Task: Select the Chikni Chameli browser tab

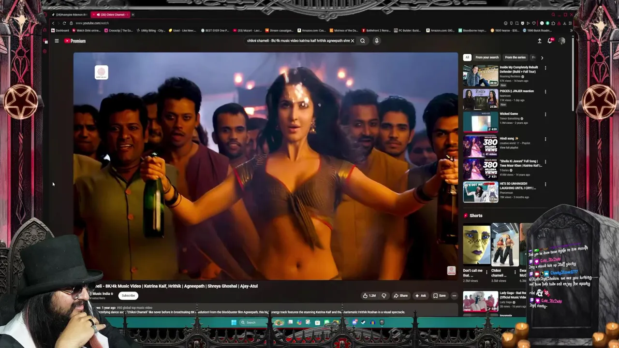Action: coord(110,14)
